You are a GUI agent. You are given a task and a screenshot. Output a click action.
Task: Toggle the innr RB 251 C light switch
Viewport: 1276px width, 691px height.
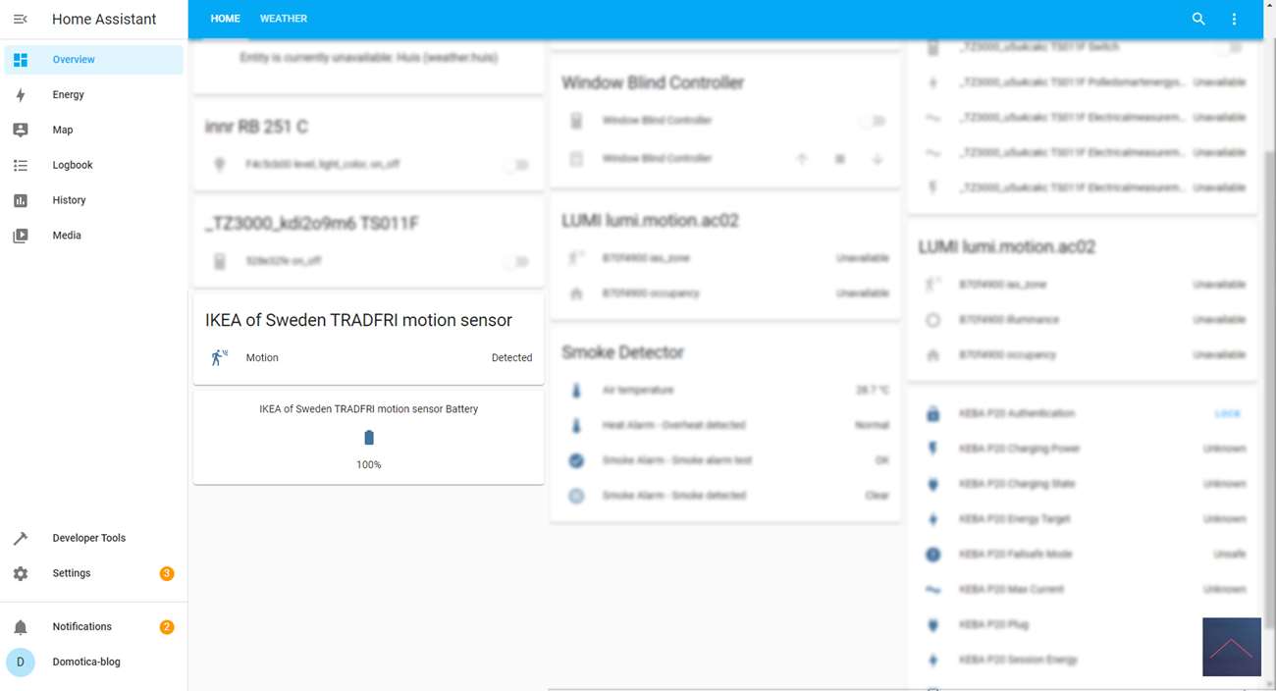point(517,165)
